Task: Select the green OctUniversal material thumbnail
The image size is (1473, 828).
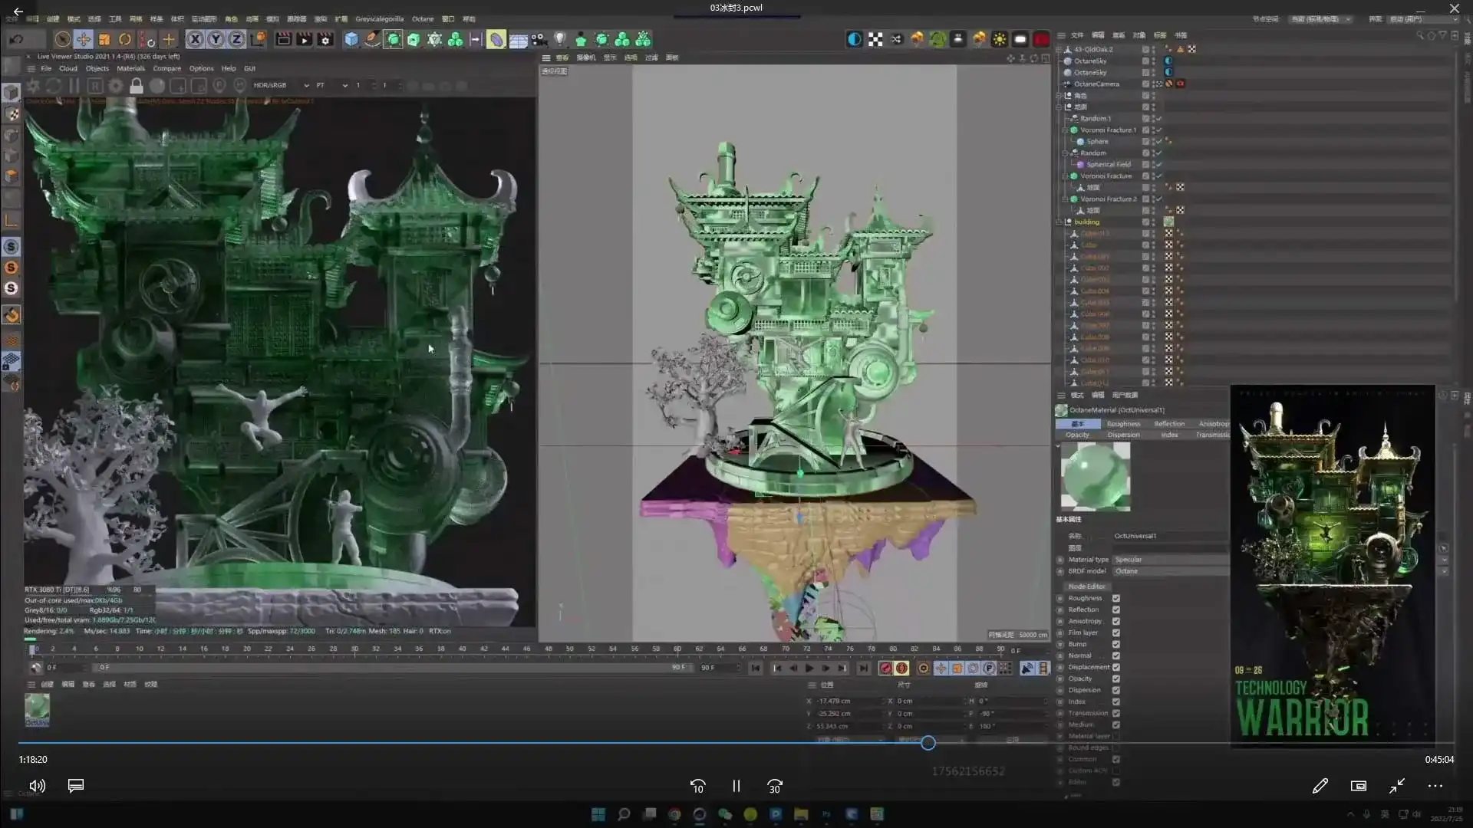Action: coord(37,708)
